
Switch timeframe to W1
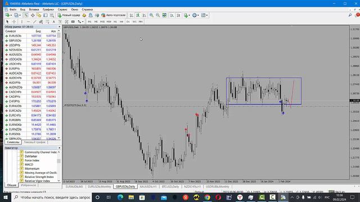pos(134,21)
